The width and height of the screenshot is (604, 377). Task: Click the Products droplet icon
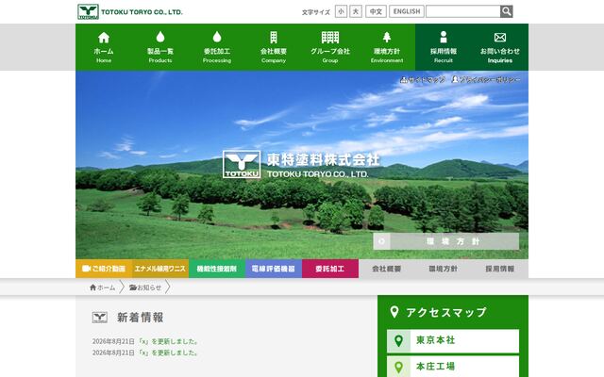click(160, 37)
